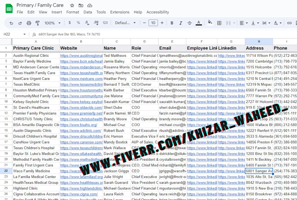Open text rotation dropdown
The height and width of the screenshot is (200, 297).
coord(277,23)
